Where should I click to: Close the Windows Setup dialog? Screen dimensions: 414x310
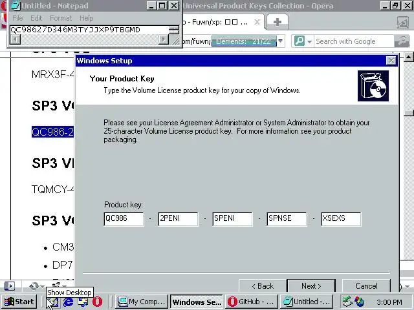pos(391,61)
